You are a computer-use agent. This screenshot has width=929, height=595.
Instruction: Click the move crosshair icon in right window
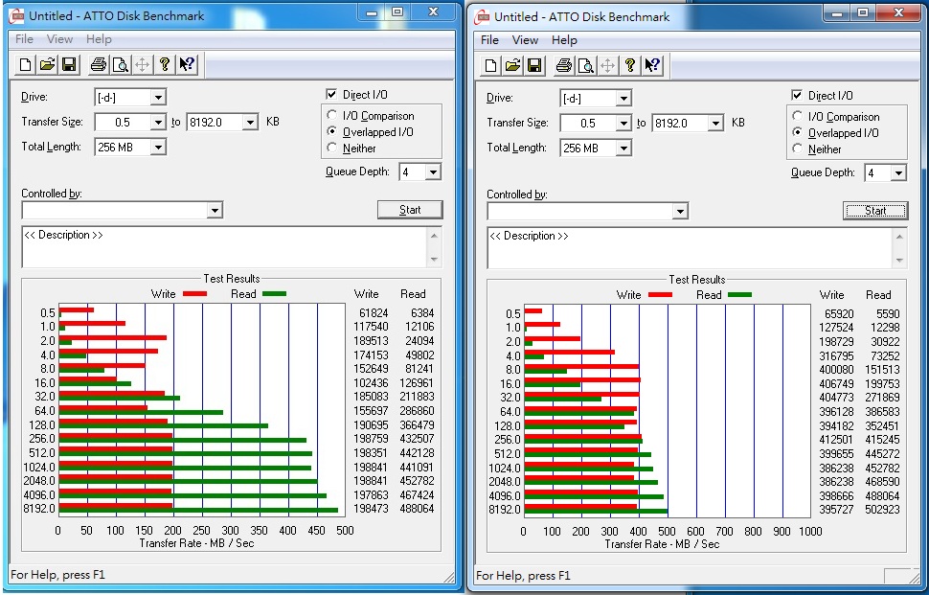(x=608, y=65)
